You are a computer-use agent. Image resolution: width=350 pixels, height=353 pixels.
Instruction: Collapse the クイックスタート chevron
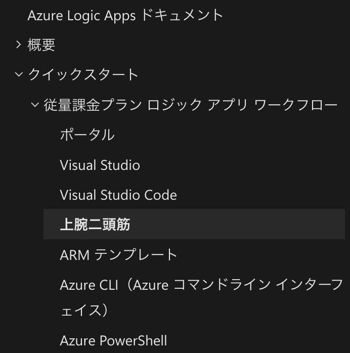[x=19, y=74]
